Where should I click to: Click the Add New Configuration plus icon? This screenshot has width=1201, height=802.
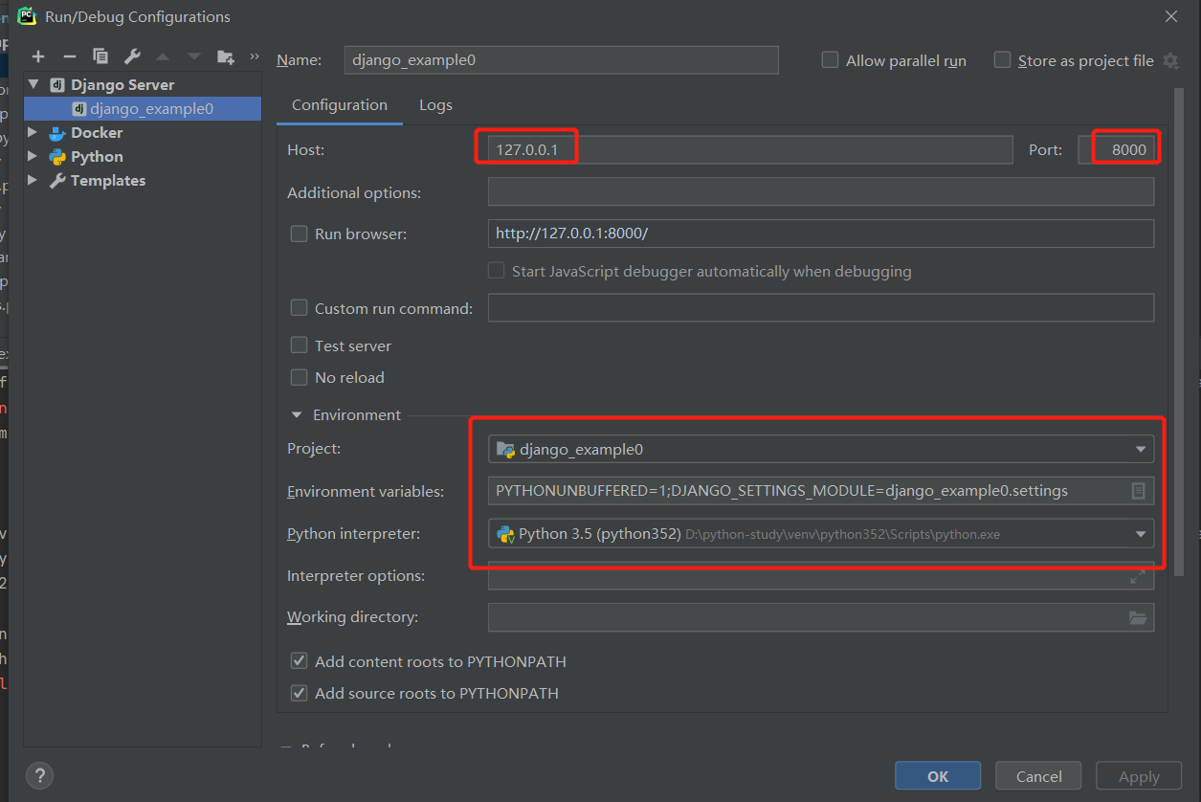[38, 57]
